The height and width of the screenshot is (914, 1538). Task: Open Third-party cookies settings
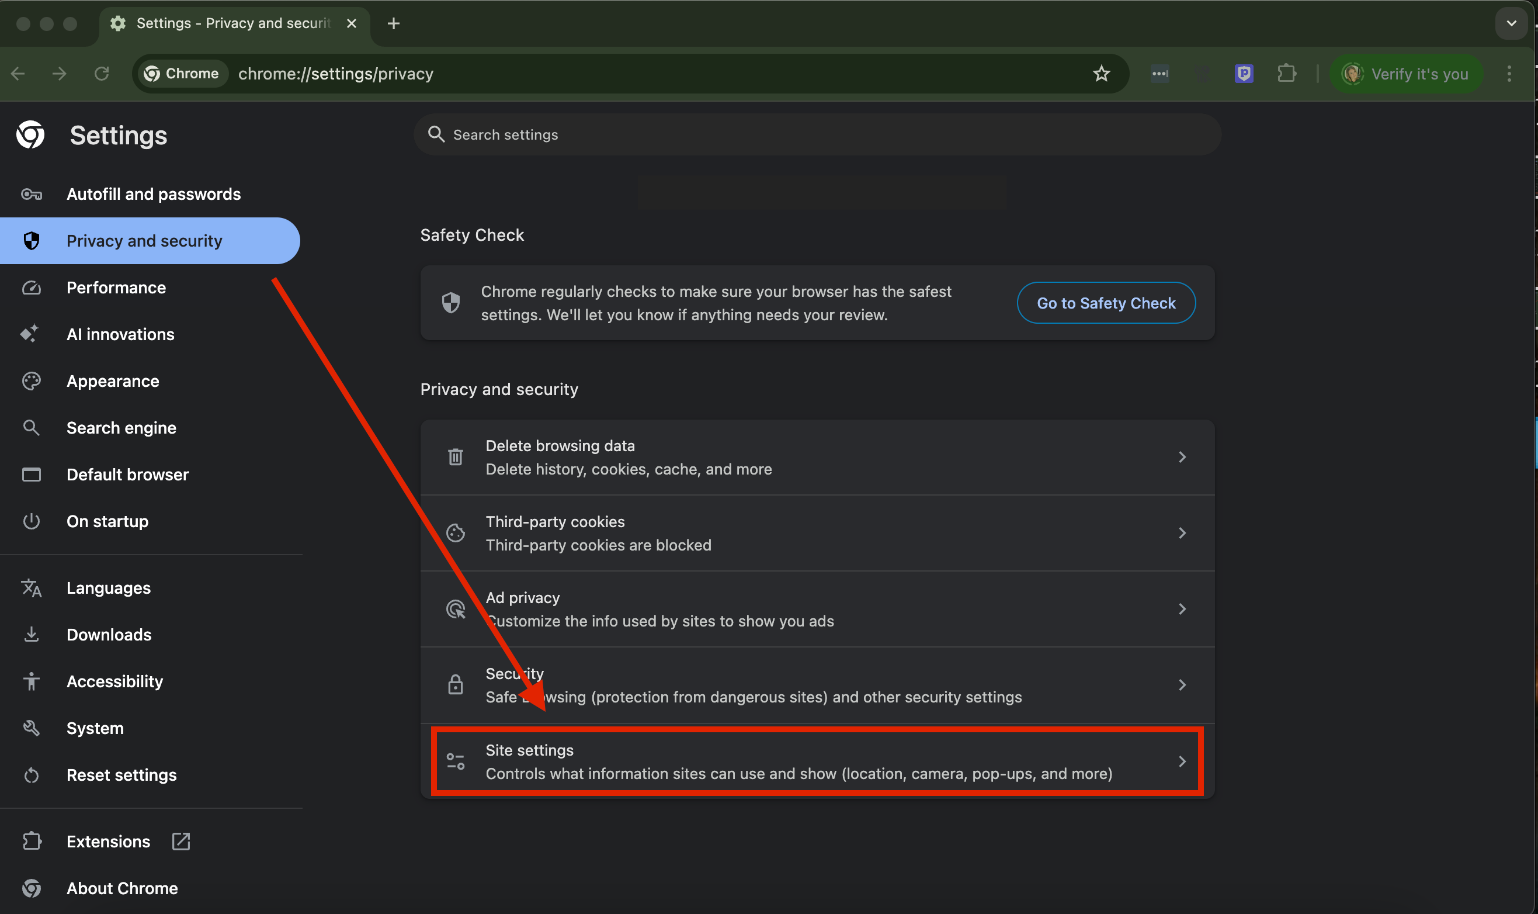click(817, 533)
